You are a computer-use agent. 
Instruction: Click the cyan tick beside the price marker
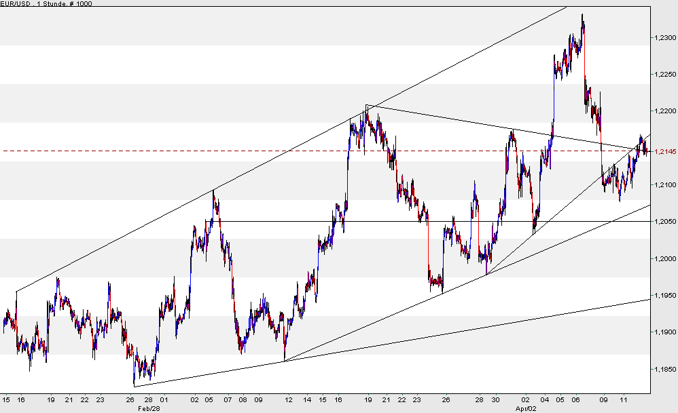click(x=652, y=152)
